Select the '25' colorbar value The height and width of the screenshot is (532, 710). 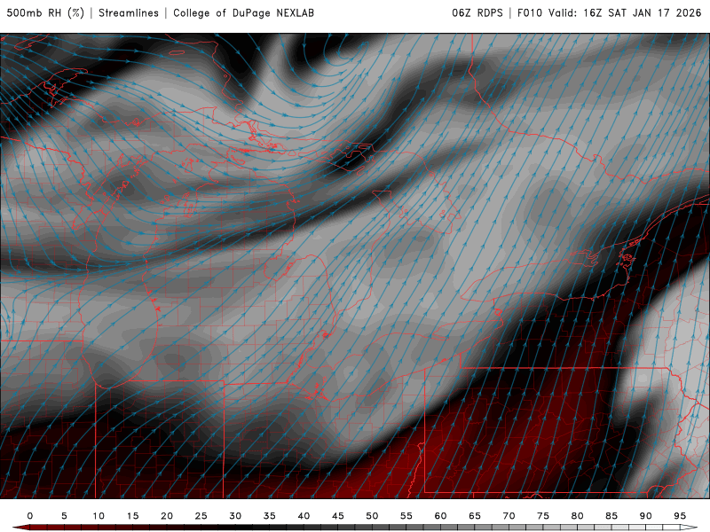coord(201,516)
